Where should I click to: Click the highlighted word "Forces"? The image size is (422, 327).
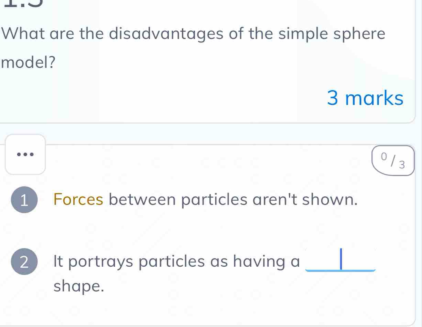click(x=78, y=200)
